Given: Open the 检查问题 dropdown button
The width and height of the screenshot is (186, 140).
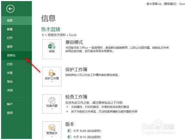Looking at the screenshot, I should pos(52,104).
